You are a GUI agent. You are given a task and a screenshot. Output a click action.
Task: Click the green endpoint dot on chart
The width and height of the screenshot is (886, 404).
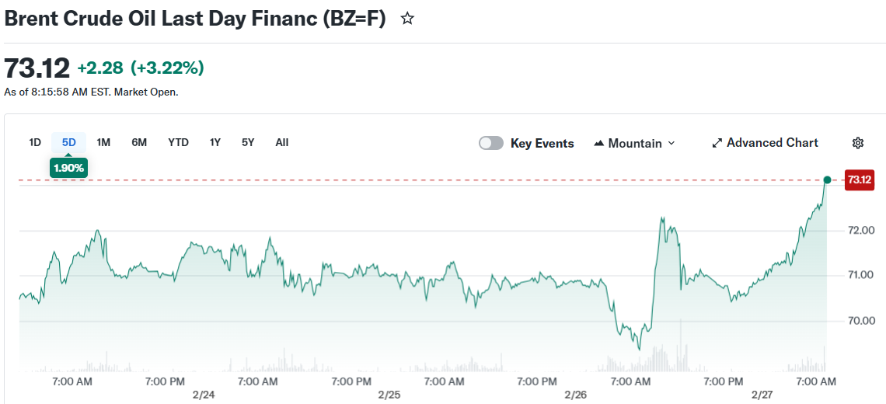tap(827, 180)
